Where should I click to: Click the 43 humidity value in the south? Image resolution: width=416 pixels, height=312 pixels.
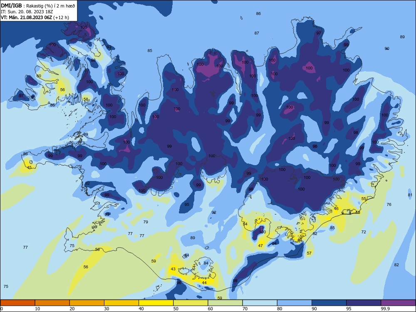coord(173,269)
